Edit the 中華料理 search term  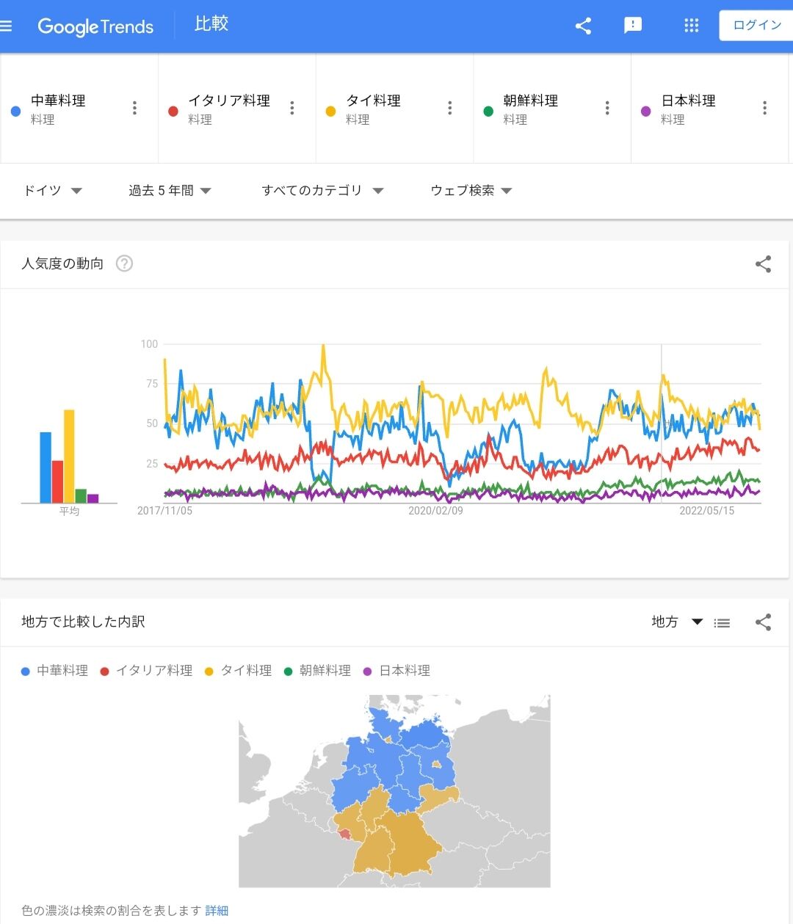[58, 101]
